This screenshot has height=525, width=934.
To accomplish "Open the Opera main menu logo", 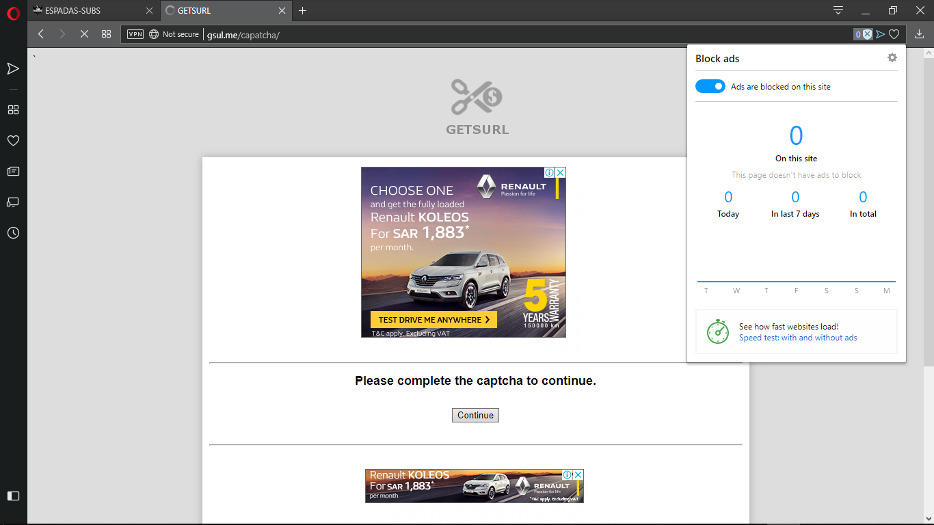I will pos(14,12).
